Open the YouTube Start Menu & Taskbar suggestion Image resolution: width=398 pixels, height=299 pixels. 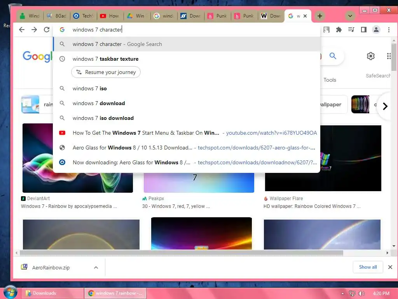coord(187,133)
